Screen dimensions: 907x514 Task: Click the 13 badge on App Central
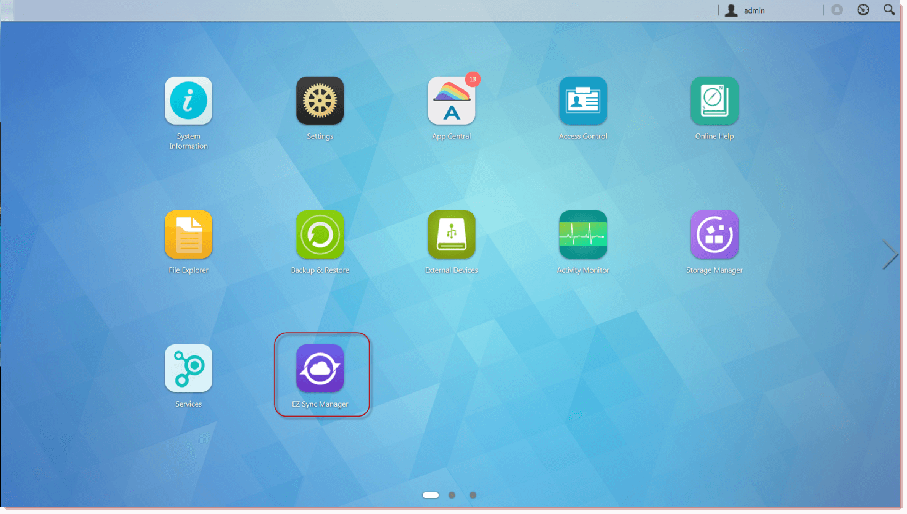click(x=473, y=79)
